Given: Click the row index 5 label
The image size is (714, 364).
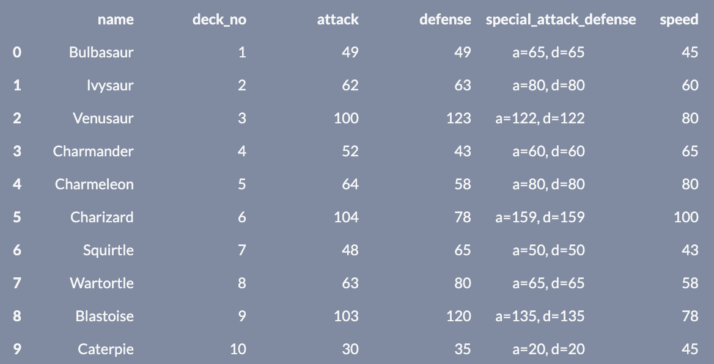Looking at the screenshot, I should coord(17,217).
